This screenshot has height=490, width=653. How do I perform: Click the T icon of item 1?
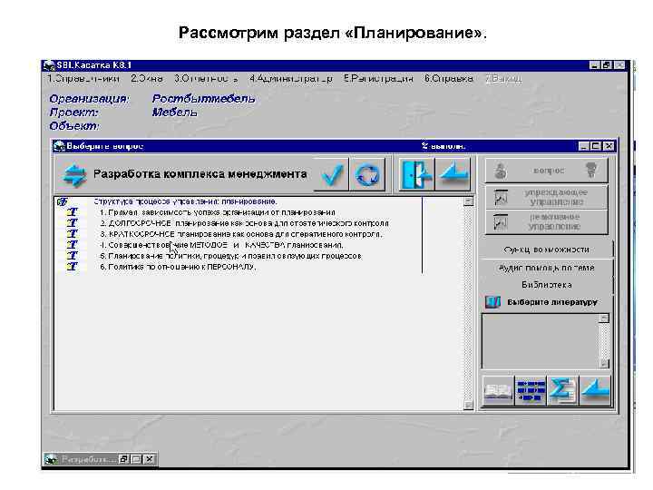click(x=73, y=212)
